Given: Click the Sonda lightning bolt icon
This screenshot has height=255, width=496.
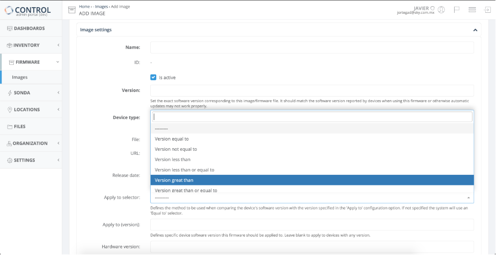Looking at the screenshot, I should coord(10,92).
